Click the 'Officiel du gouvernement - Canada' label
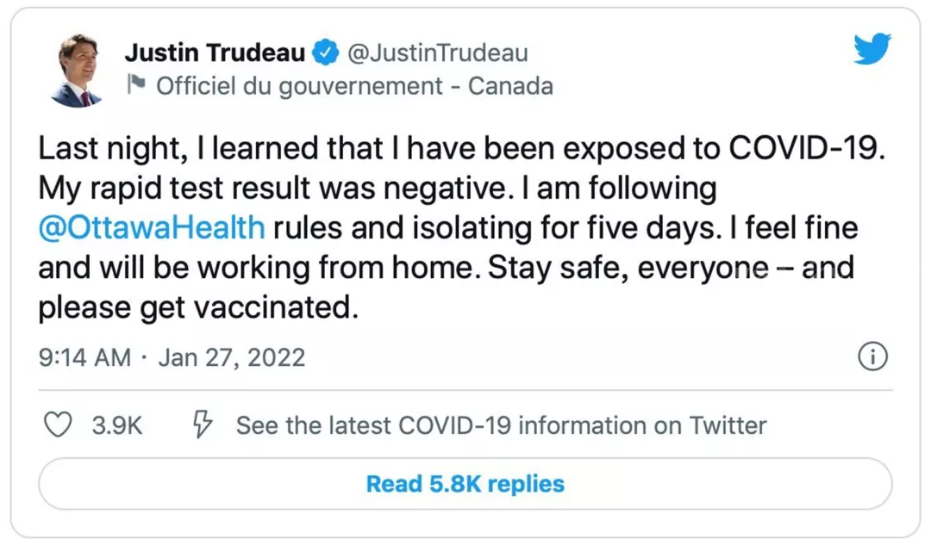This screenshot has width=931, height=545. click(x=354, y=86)
